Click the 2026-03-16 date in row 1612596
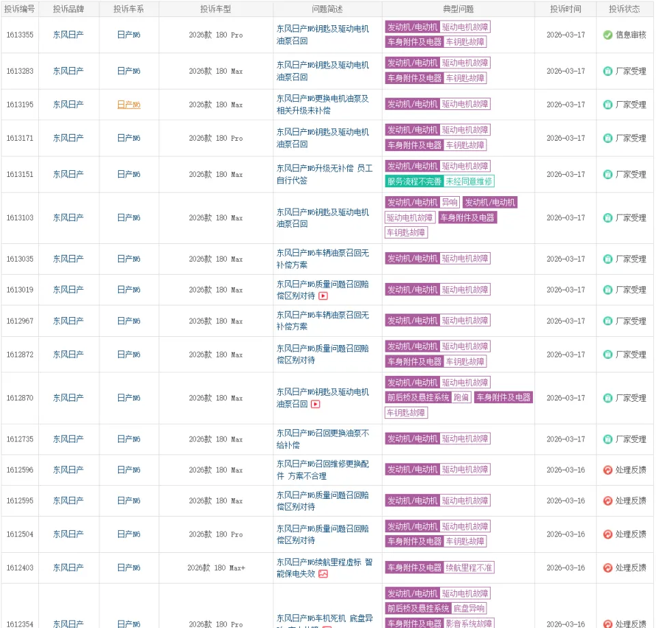This screenshot has height=628, width=656. pos(566,470)
